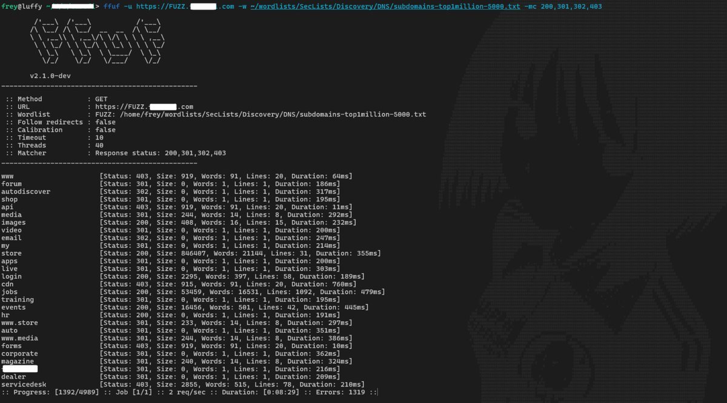This screenshot has width=727, height=403.
Task: Select the 'magazine' subdomain name
Action: [x=18, y=361]
